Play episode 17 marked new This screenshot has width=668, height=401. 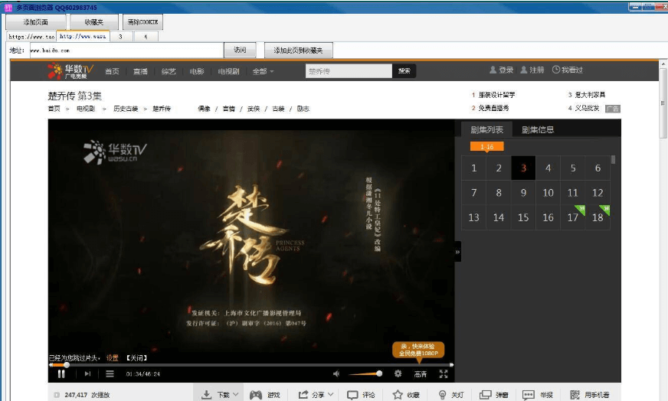573,217
